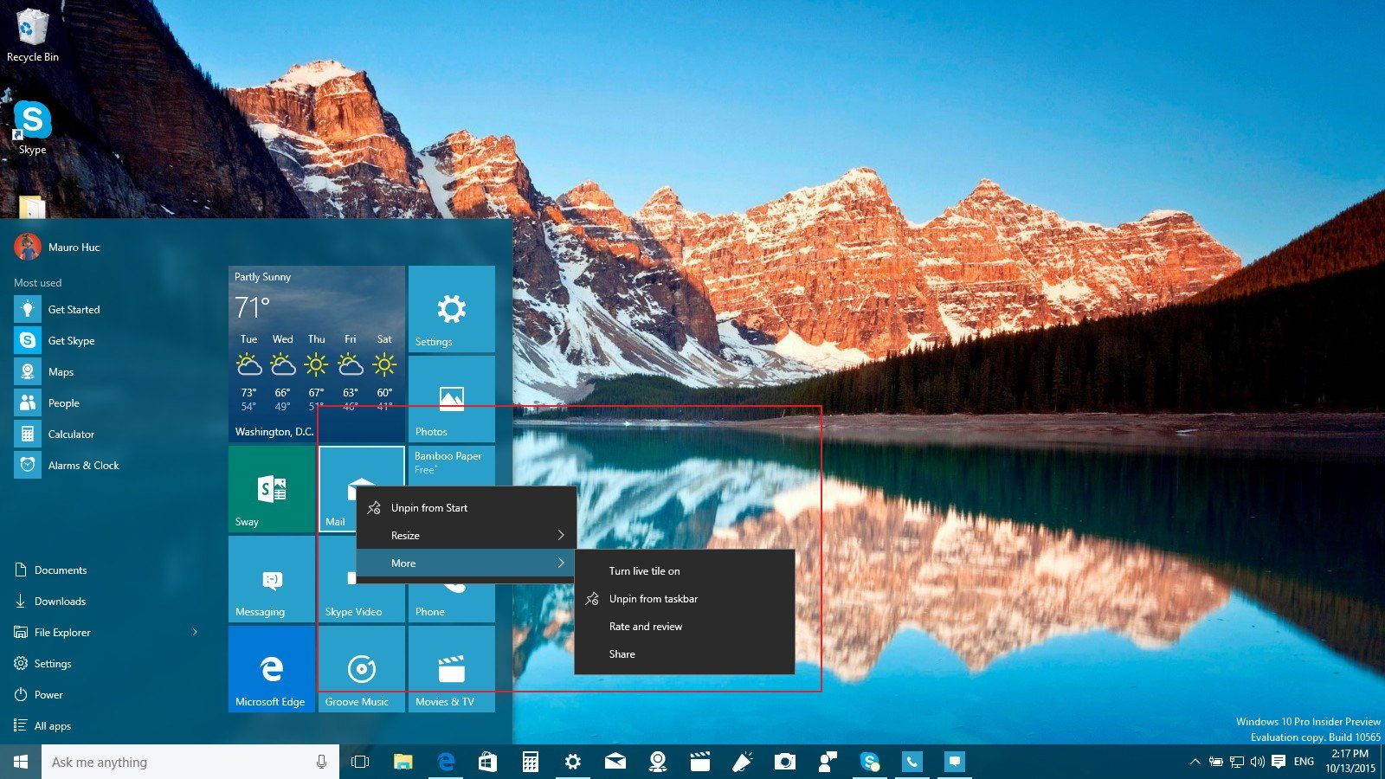Select the Sway tile
Viewport: 1385px width, 779px height.
pos(271,489)
